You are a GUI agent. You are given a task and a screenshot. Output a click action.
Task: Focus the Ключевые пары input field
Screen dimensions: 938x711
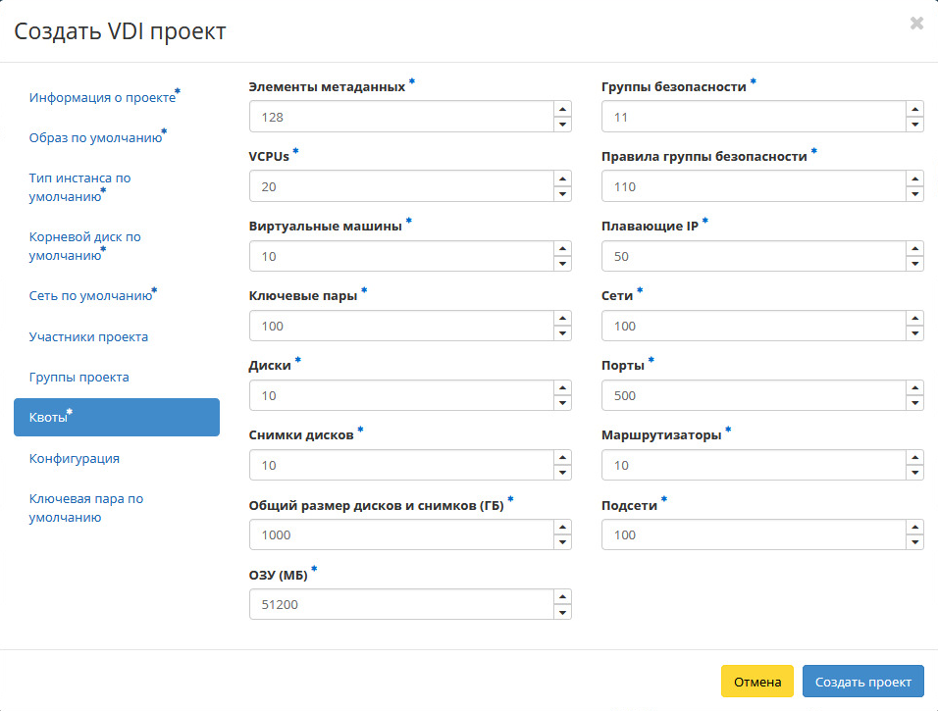400,326
